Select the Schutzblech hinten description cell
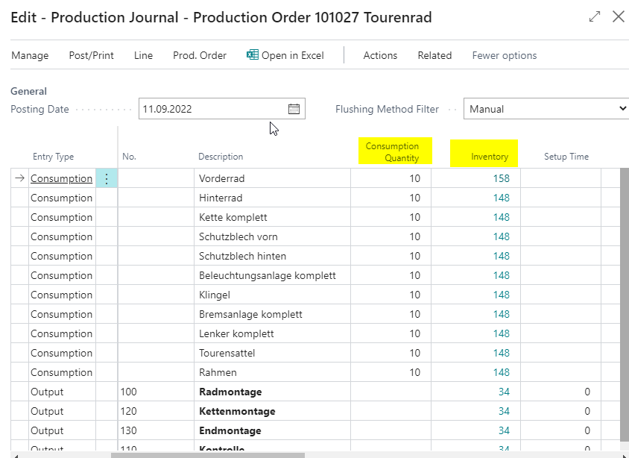Screen dimensions: 629x458 click(272, 256)
